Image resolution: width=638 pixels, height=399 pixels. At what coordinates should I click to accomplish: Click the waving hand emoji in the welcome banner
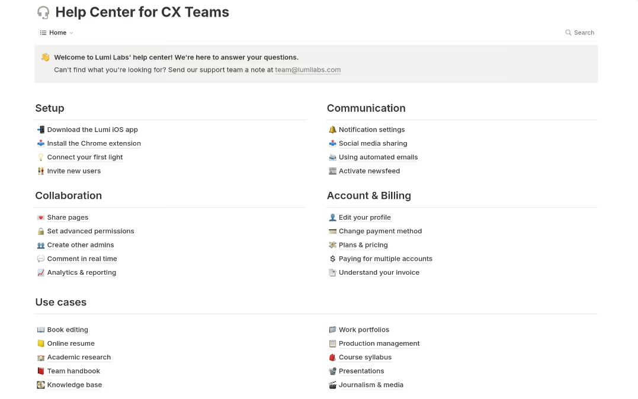click(46, 57)
